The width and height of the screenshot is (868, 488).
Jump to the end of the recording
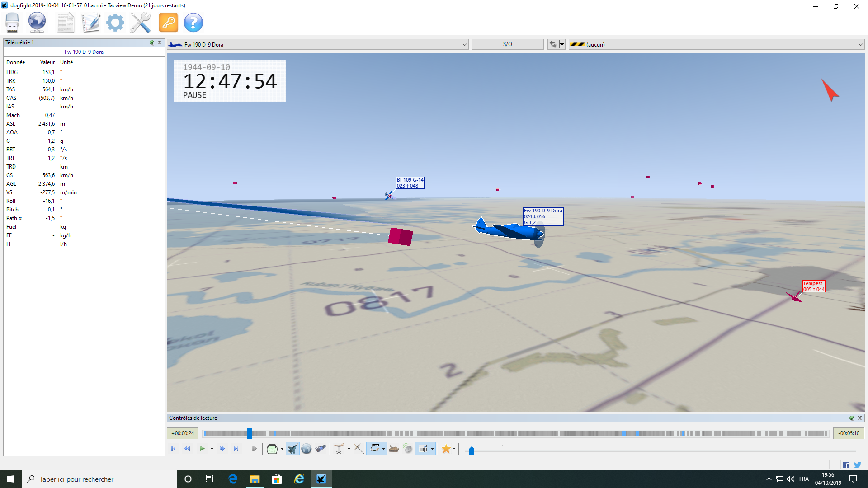tap(236, 449)
